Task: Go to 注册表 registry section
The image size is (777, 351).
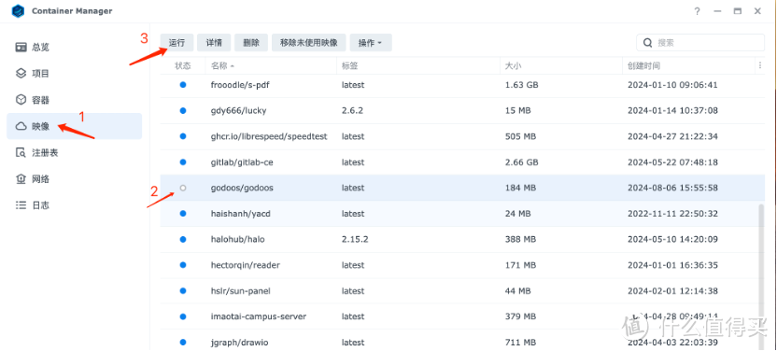Action: coord(75,152)
